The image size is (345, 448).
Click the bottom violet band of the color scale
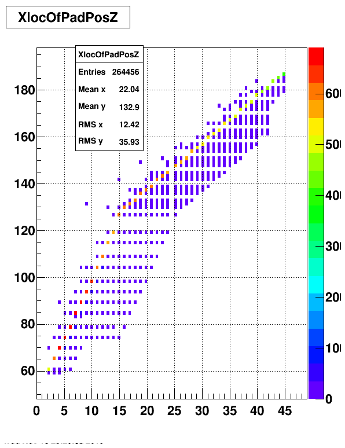coord(316,390)
